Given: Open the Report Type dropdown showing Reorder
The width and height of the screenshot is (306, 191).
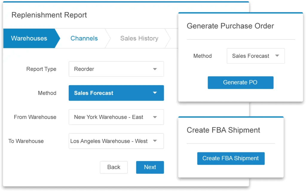Looking at the screenshot, I should (116, 69).
